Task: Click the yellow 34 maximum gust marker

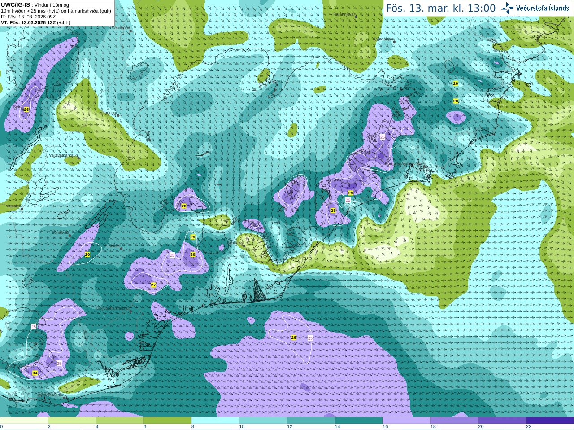Action: (35, 373)
